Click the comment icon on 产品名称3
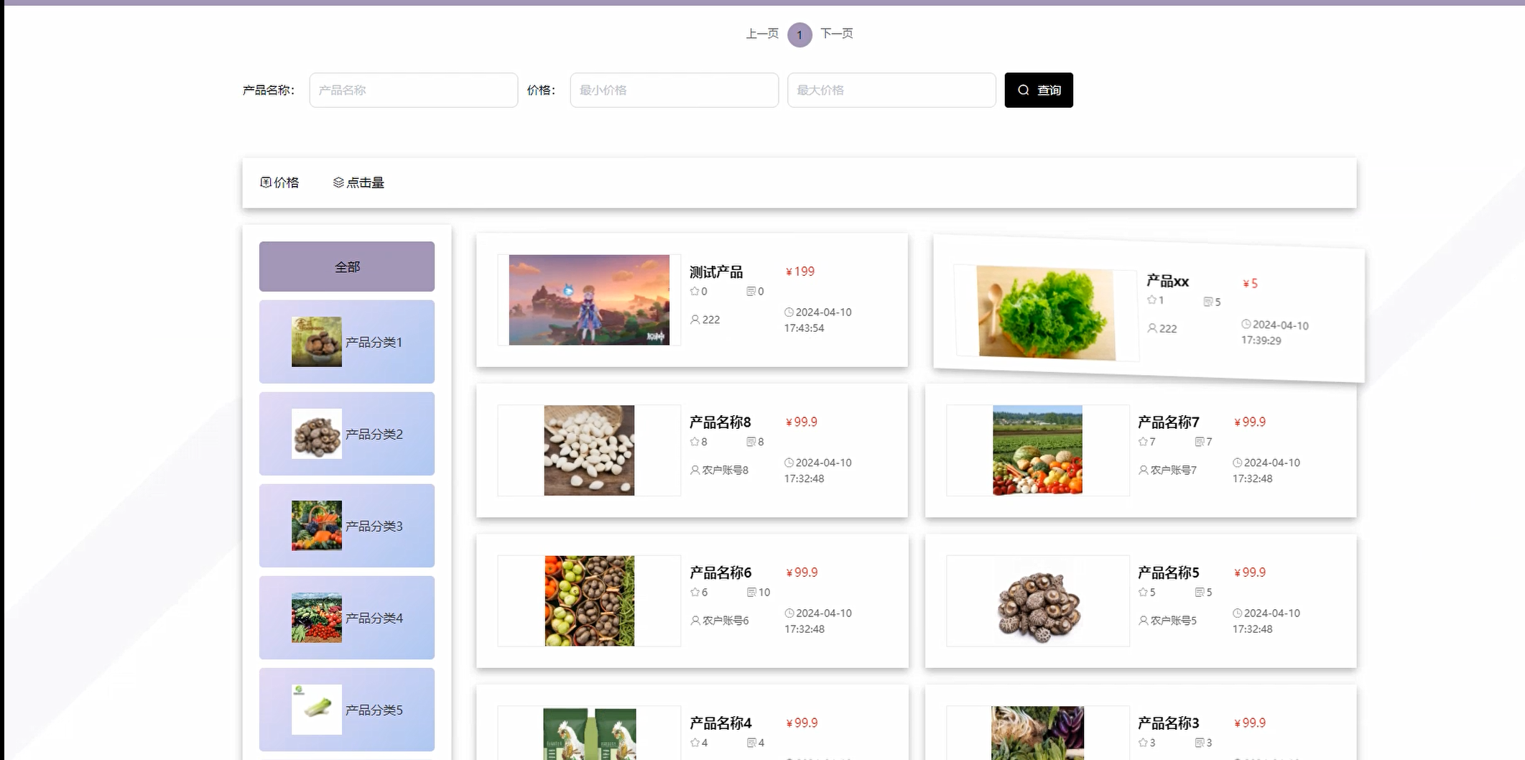Image resolution: width=1525 pixels, height=760 pixels. pos(1199,743)
